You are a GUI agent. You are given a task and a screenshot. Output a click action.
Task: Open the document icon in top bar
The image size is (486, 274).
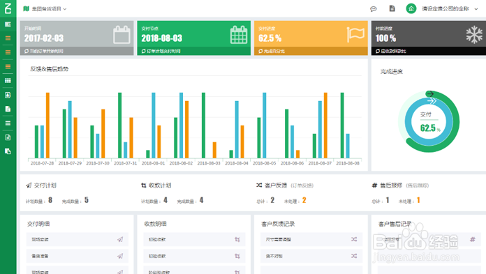(392, 8)
